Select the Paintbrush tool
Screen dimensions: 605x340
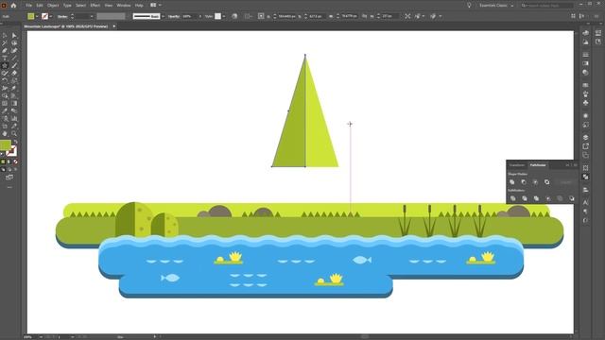(14, 65)
